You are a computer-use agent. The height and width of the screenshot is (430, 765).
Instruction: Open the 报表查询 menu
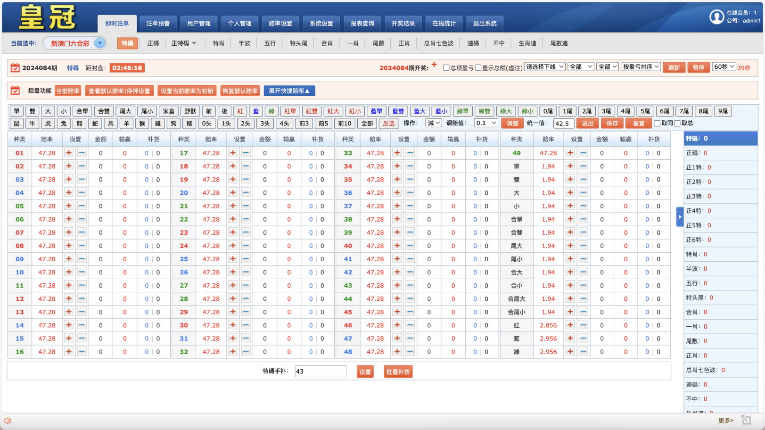pyautogui.click(x=362, y=24)
